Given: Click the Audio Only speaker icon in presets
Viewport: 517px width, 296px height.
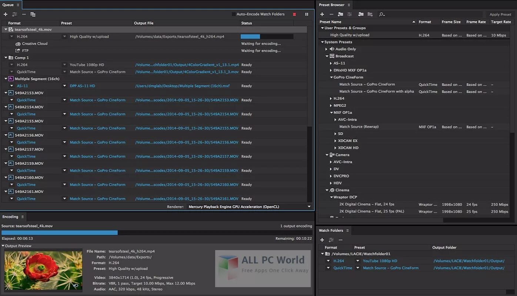Looking at the screenshot, I should point(332,49).
